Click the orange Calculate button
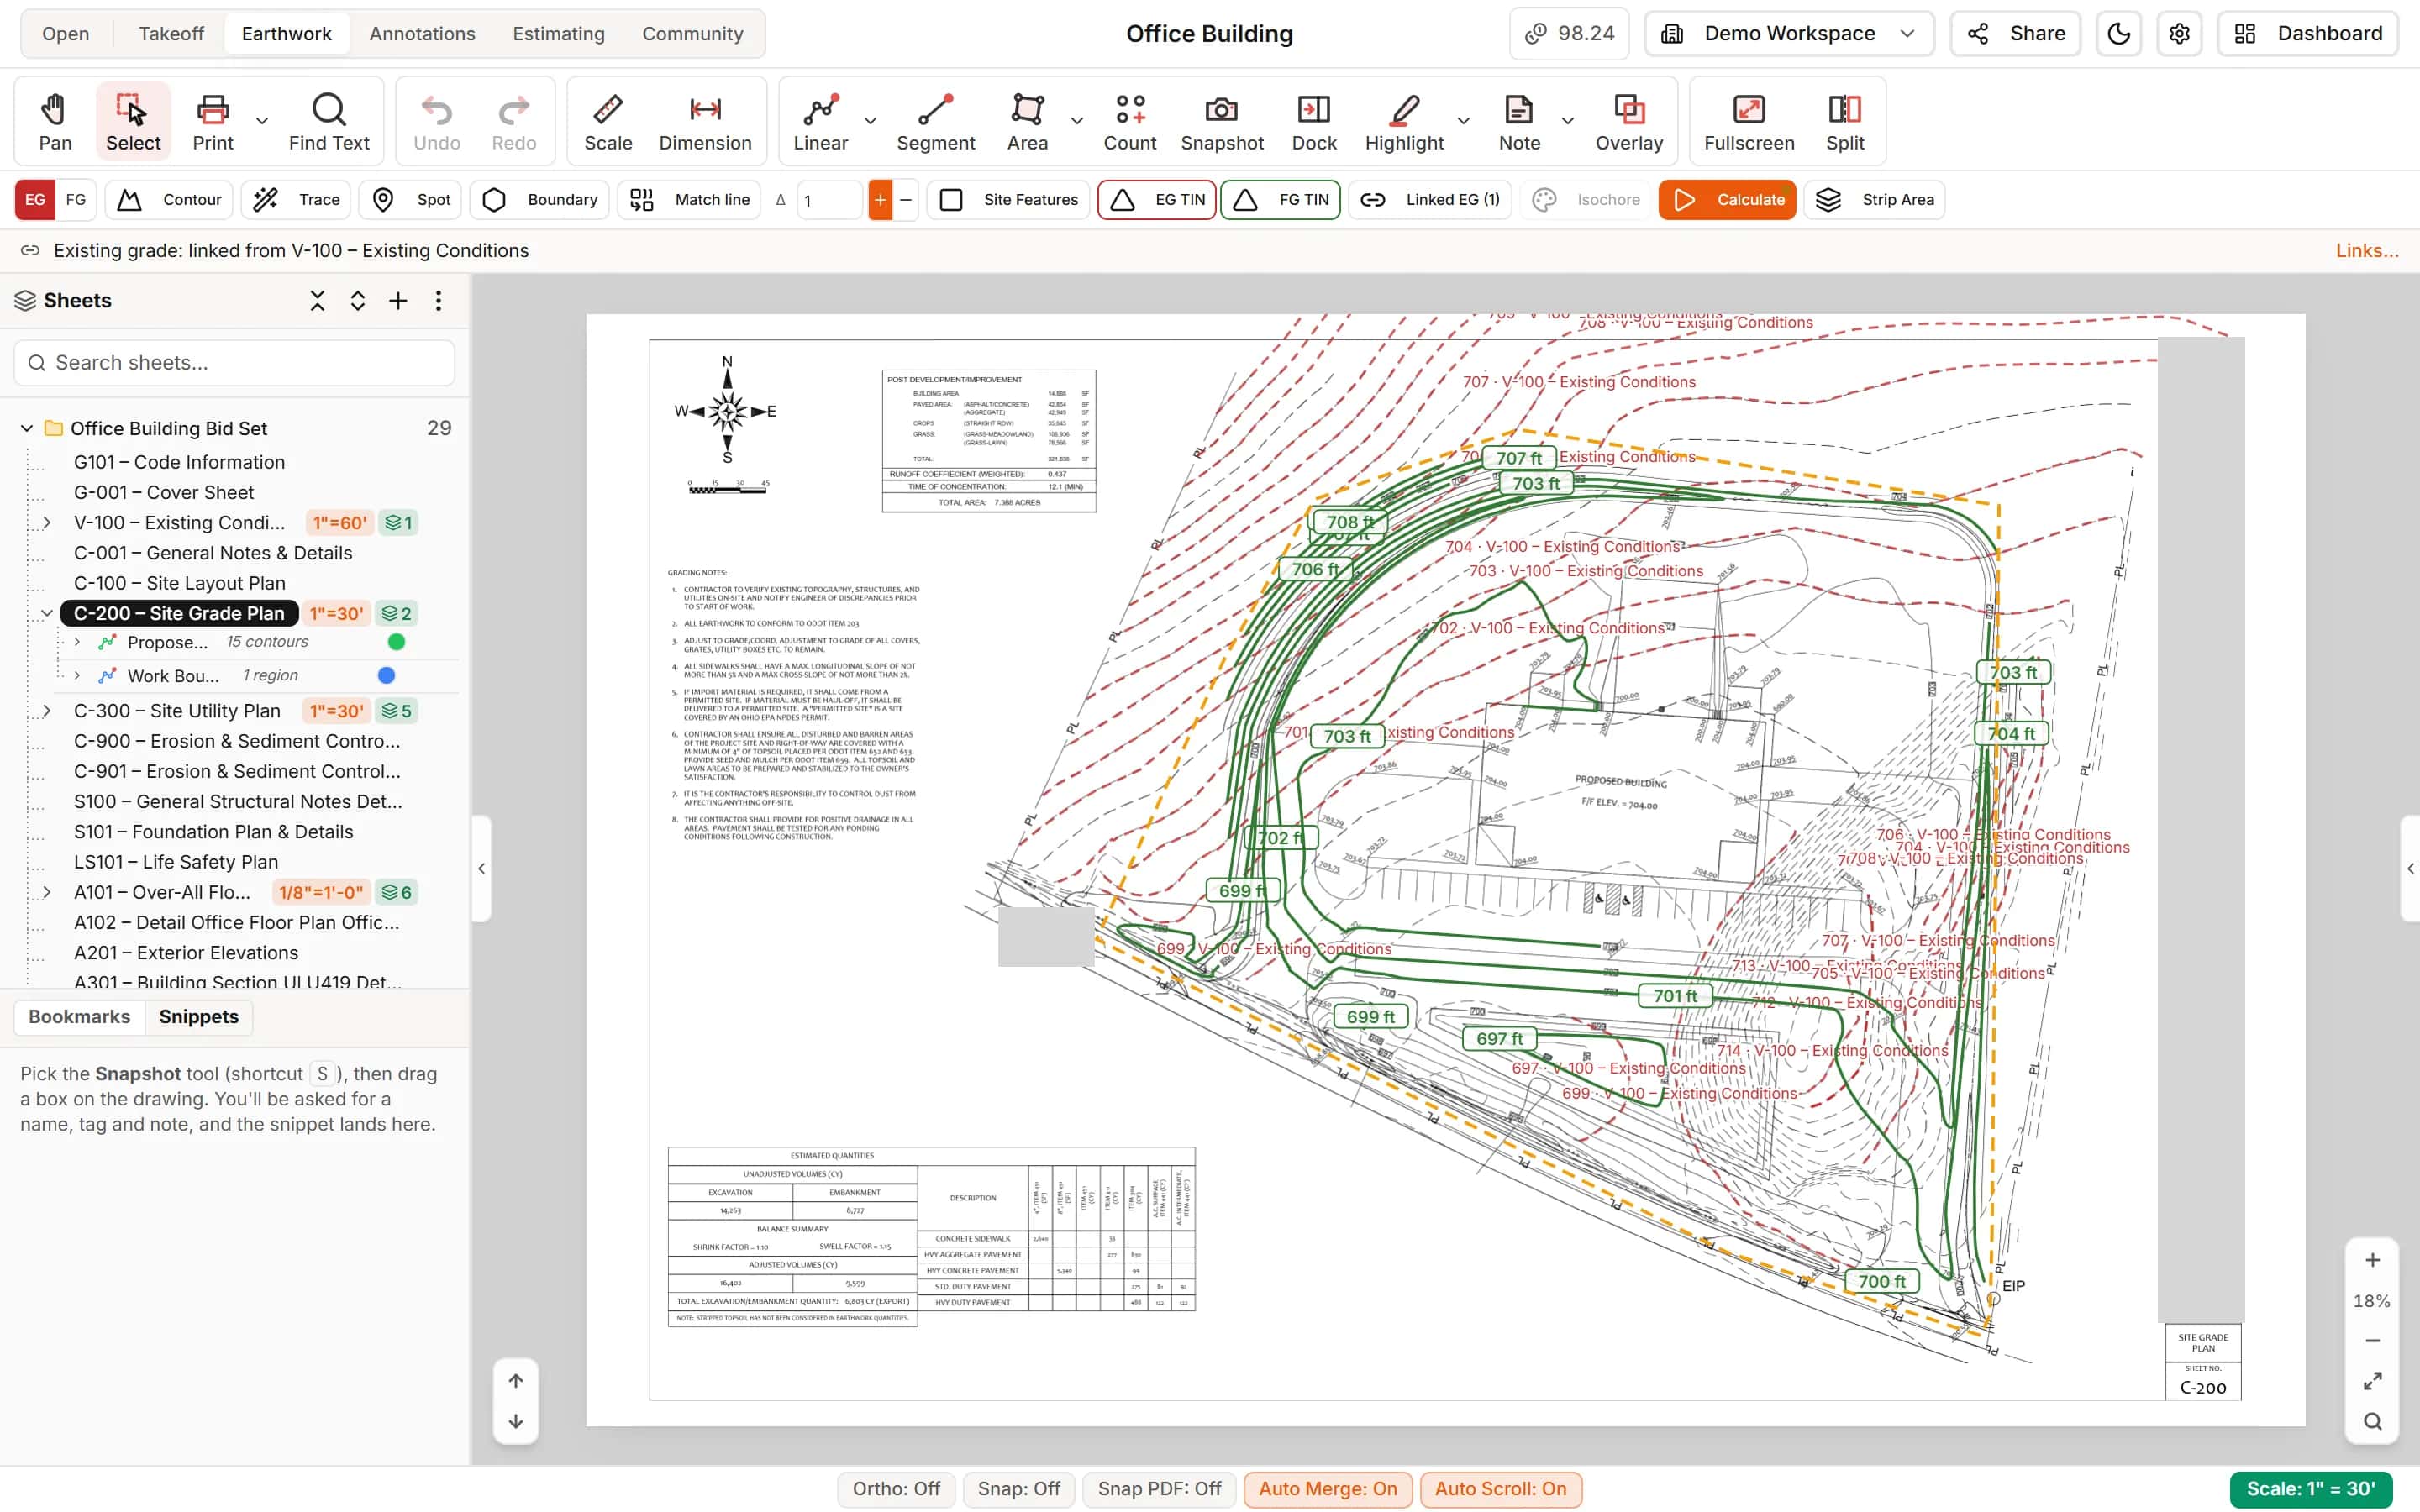Screen dimensions: 2420x1512 pyautogui.click(x=1727, y=200)
